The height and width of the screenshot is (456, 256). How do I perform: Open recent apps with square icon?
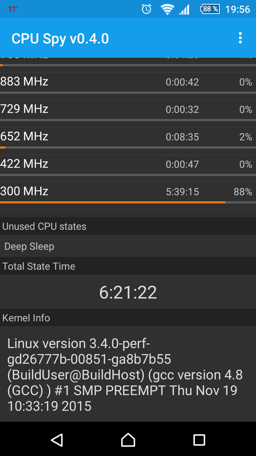coord(199,440)
